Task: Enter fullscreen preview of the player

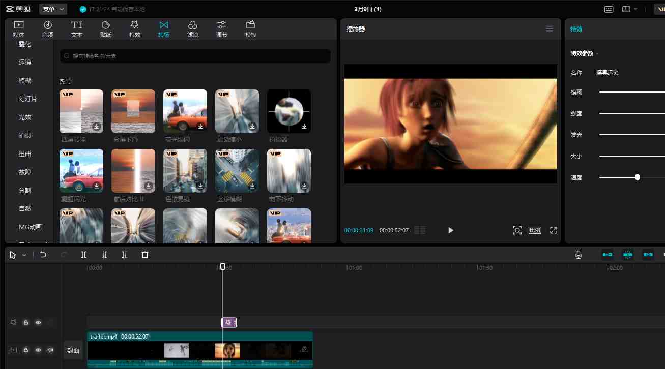Action: (x=553, y=230)
